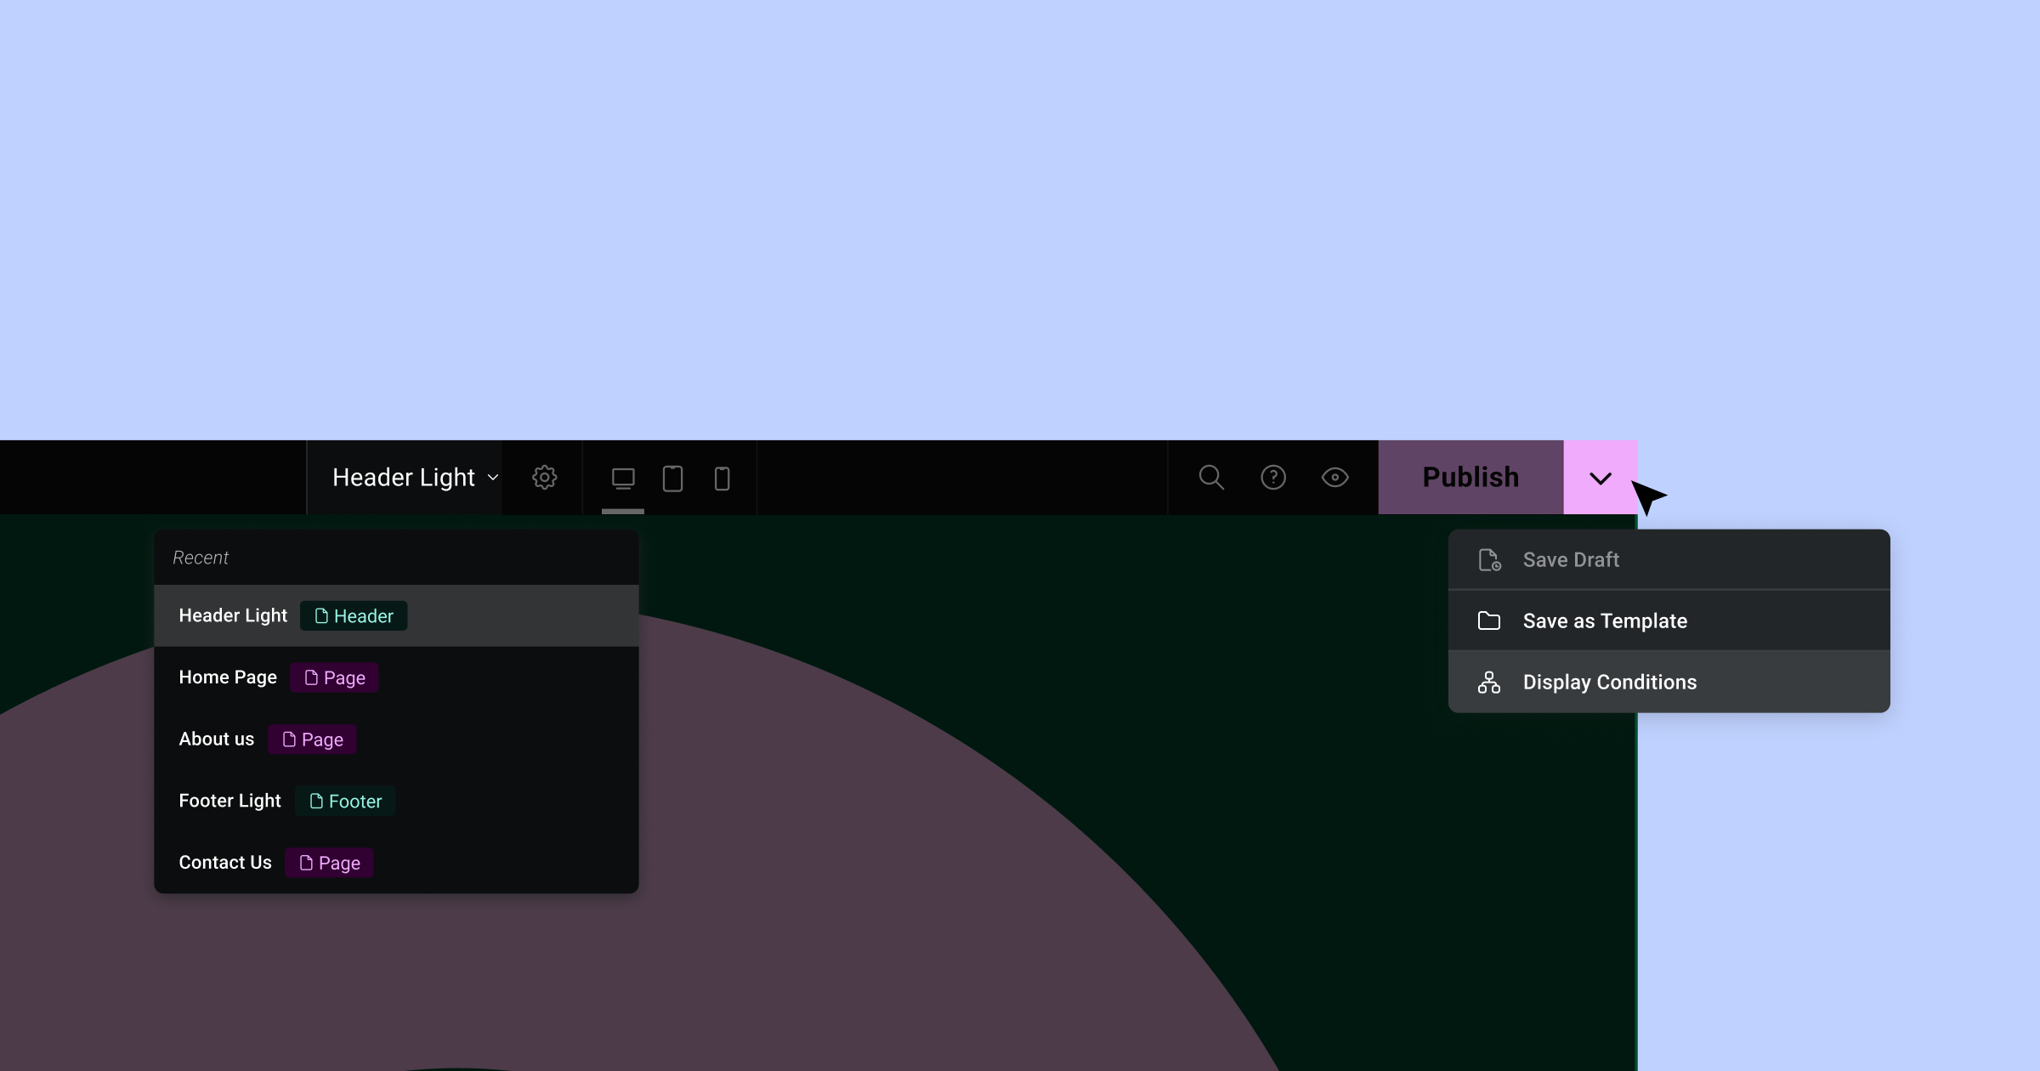
Task: Click the Publish button
Action: (x=1470, y=478)
